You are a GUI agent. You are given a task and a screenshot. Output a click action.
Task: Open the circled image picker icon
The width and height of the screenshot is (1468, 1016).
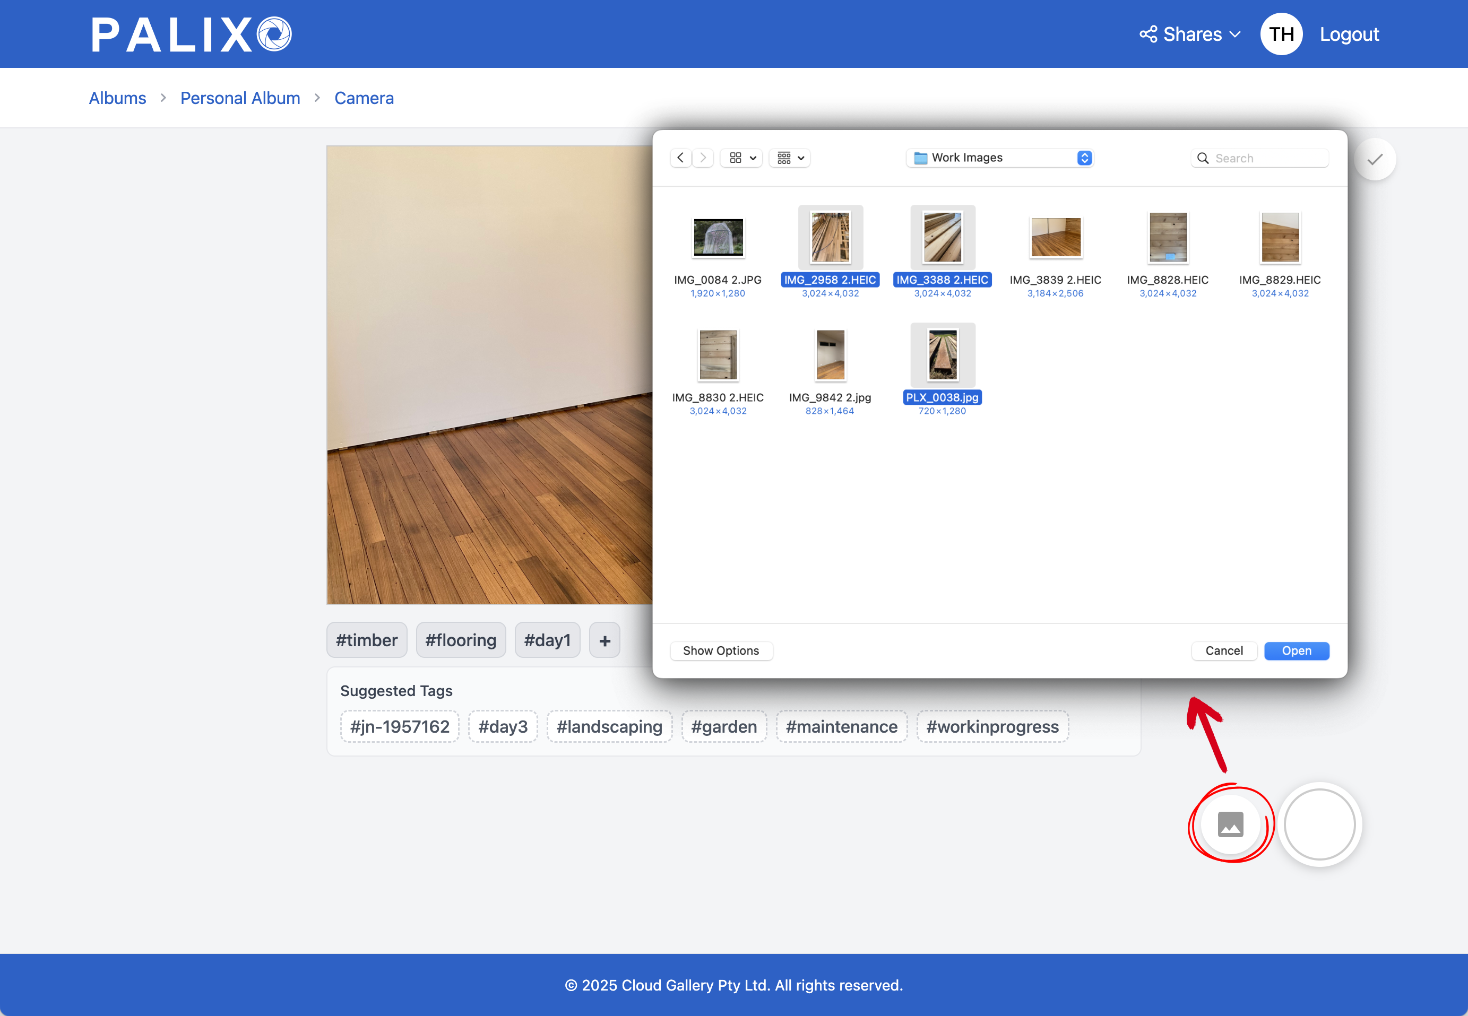(1229, 824)
